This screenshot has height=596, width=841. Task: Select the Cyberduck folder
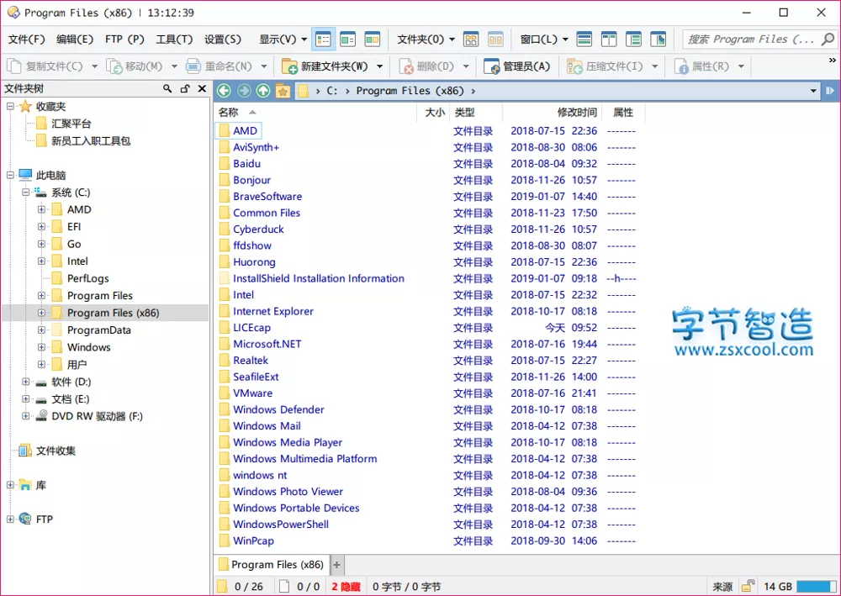(x=258, y=229)
